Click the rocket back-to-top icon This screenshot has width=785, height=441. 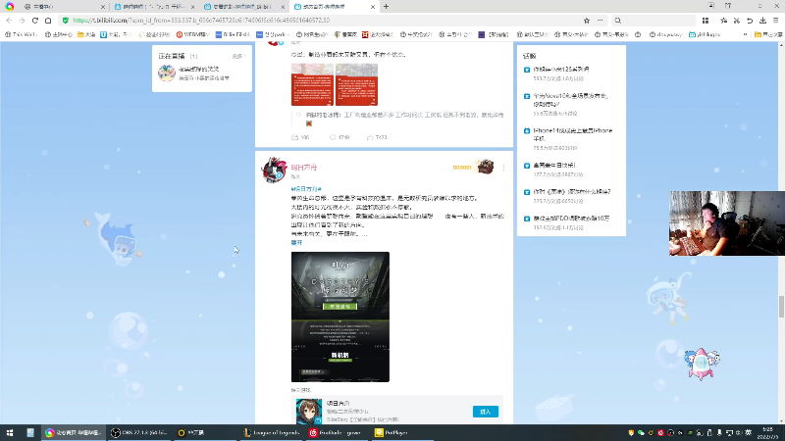702,363
